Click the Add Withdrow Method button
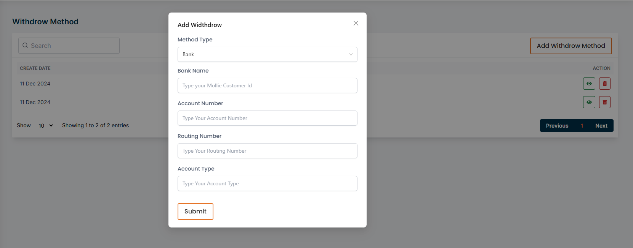Image resolution: width=633 pixels, height=248 pixels. 571,46
